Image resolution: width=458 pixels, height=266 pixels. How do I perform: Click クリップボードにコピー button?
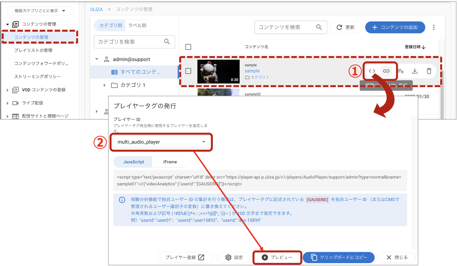[339, 257]
